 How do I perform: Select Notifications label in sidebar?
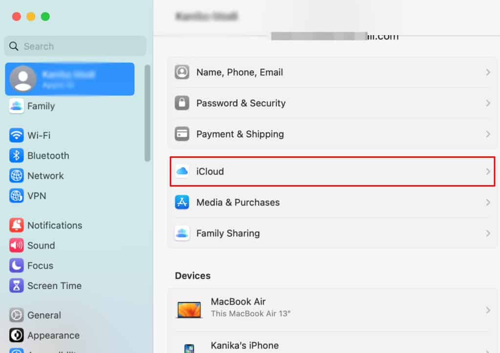[x=55, y=226]
